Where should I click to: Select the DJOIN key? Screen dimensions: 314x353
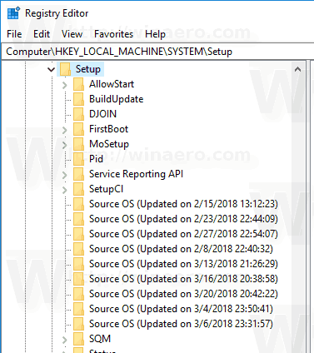coord(102,114)
